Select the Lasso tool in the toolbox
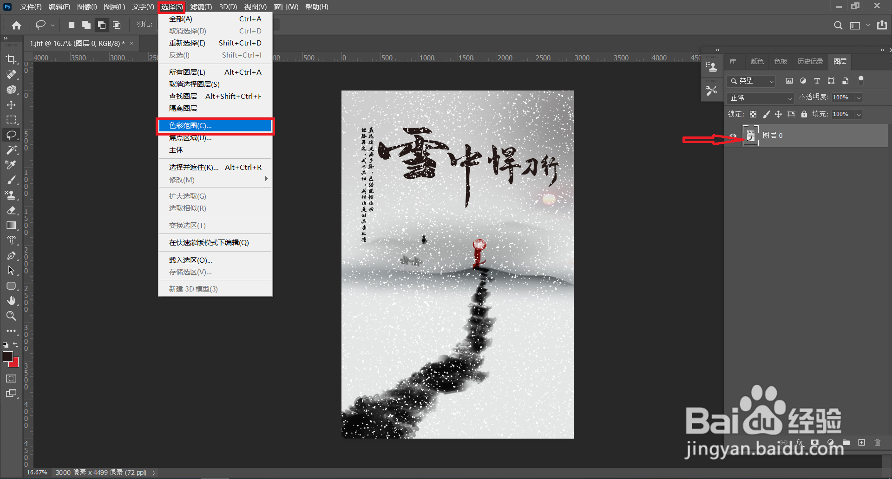The height and width of the screenshot is (479, 892). point(11,135)
